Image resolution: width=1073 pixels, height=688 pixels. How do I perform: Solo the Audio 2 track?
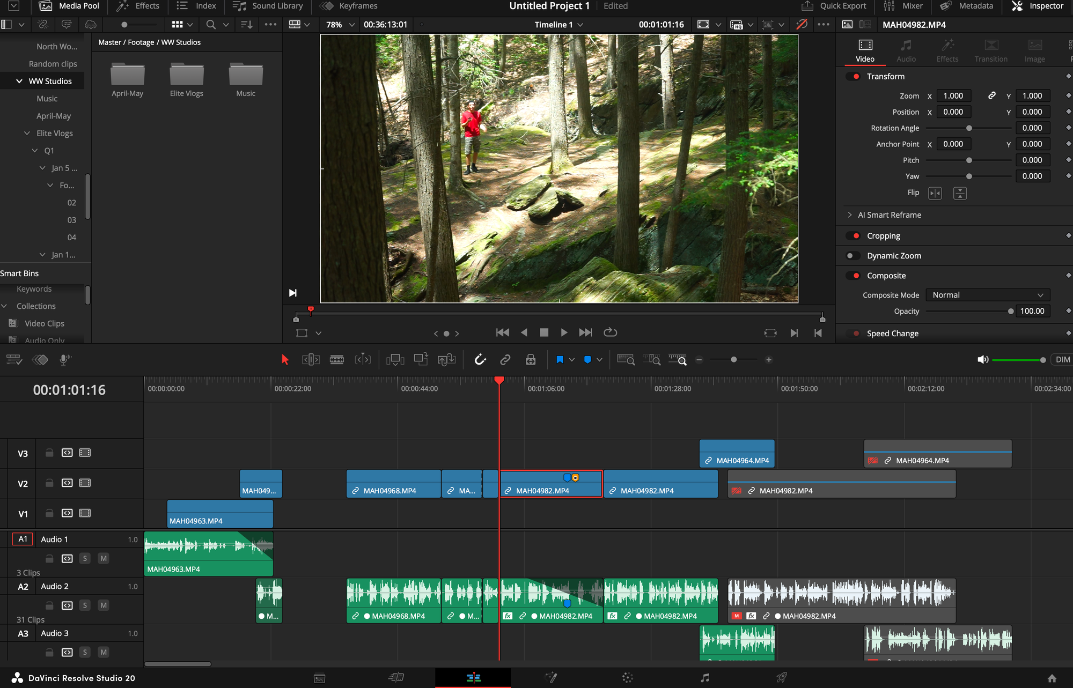85,605
